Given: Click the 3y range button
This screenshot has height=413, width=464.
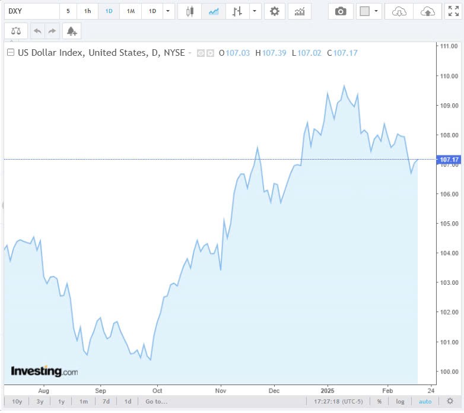Looking at the screenshot, I should coord(40,402).
